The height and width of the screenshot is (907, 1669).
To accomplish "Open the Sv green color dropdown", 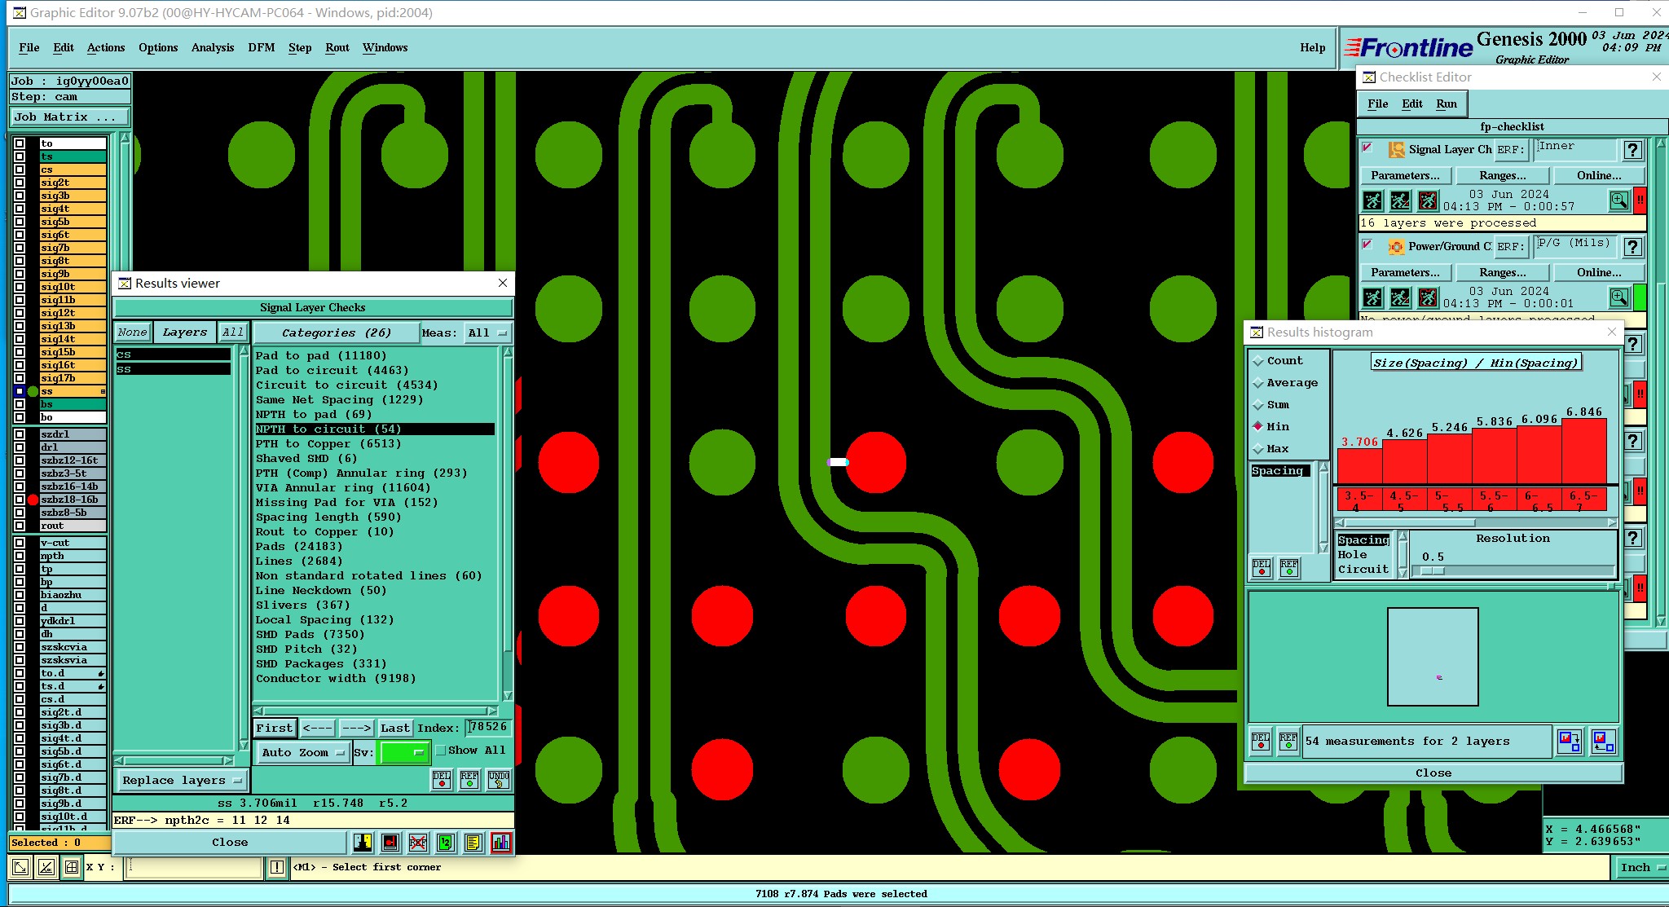I will click(404, 752).
